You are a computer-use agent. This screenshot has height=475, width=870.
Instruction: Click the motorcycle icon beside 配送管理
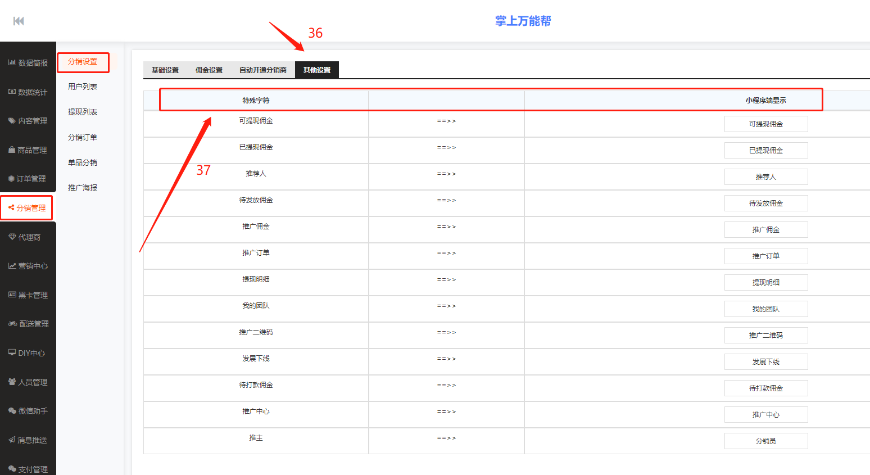pyautogui.click(x=12, y=324)
